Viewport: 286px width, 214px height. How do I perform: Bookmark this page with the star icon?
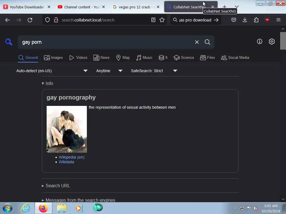pyautogui.click(x=162, y=20)
